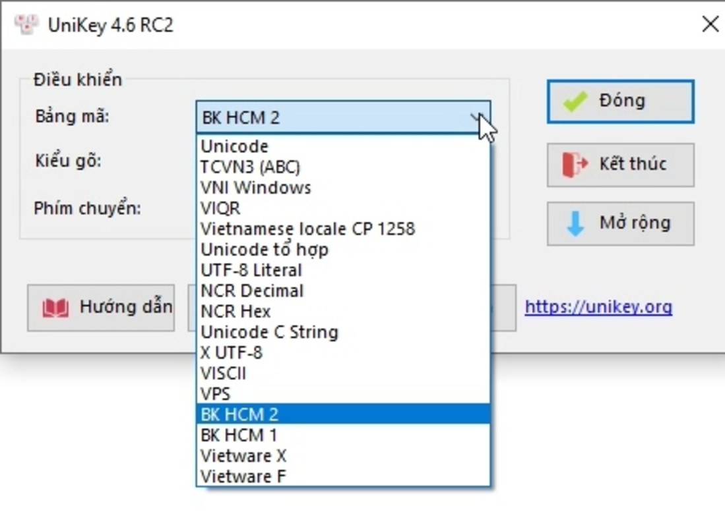Select Unicode from the encoding list
The width and height of the screenshot is (725, 527).
coord(343,146)
